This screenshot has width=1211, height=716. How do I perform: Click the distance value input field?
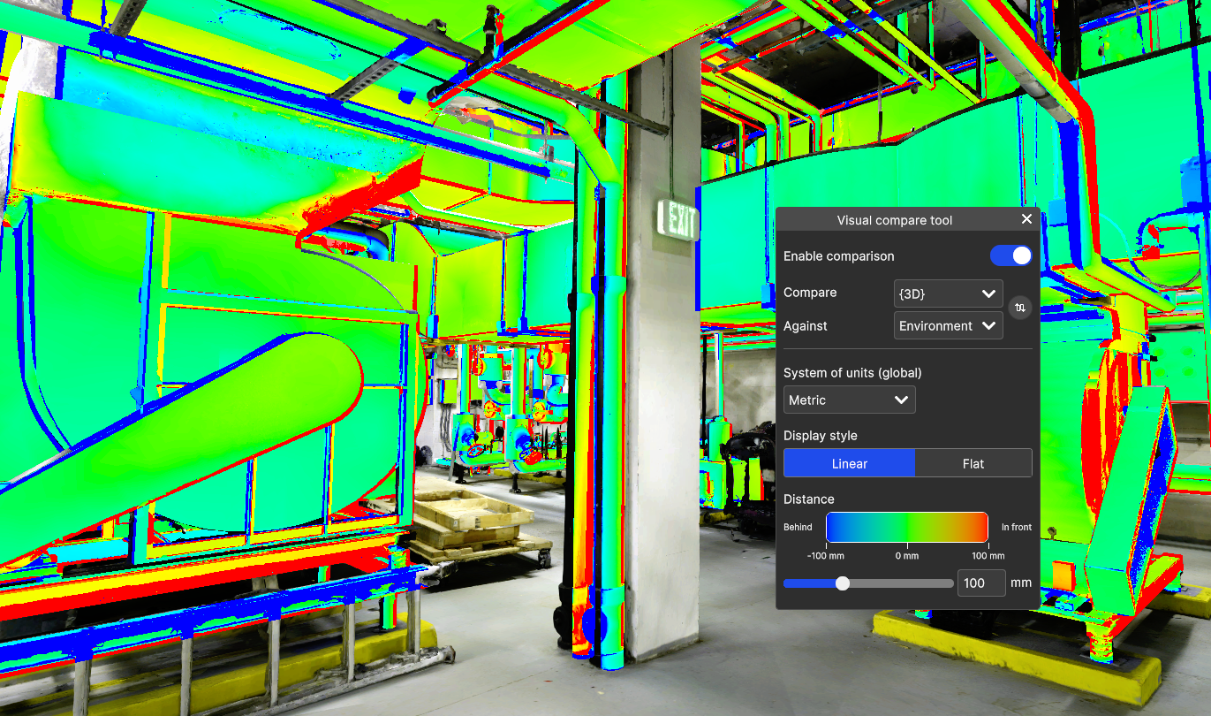click(980, 583)
